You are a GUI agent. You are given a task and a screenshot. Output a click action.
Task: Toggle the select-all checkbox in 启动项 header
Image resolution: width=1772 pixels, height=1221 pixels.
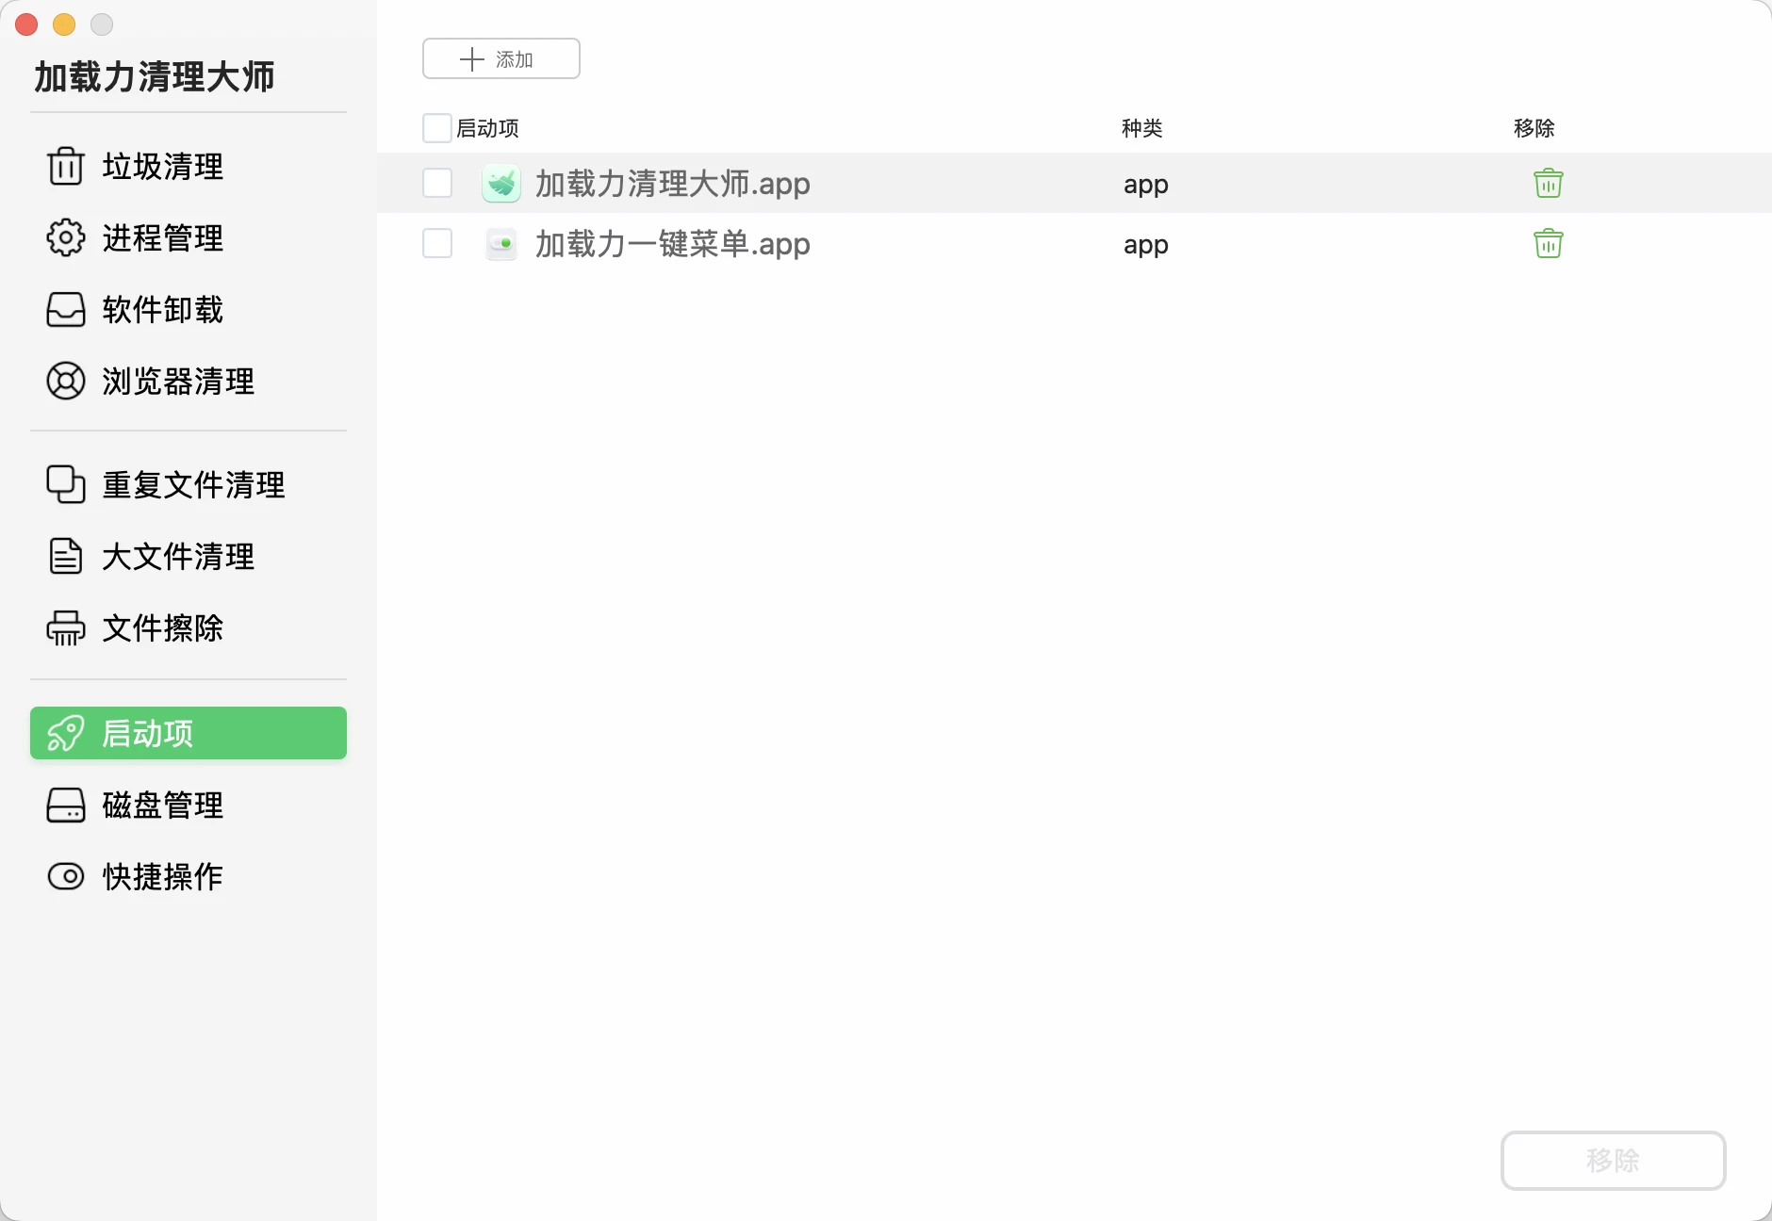coord(435,127)
